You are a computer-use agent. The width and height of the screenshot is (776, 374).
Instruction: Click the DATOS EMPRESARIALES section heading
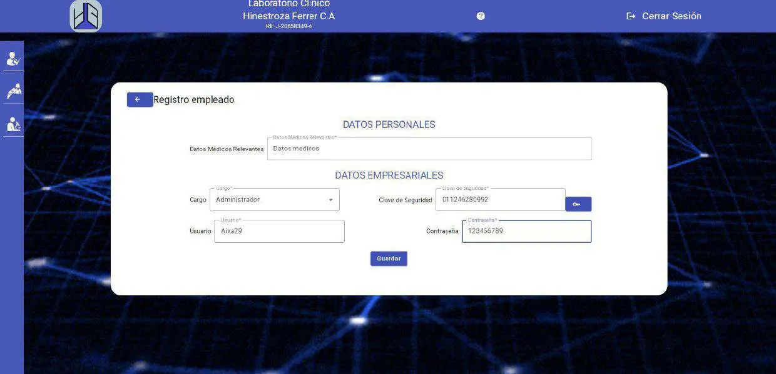click(389, 175)
